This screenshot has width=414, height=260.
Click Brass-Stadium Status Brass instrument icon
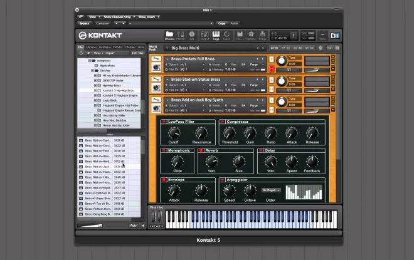[156, 88]
